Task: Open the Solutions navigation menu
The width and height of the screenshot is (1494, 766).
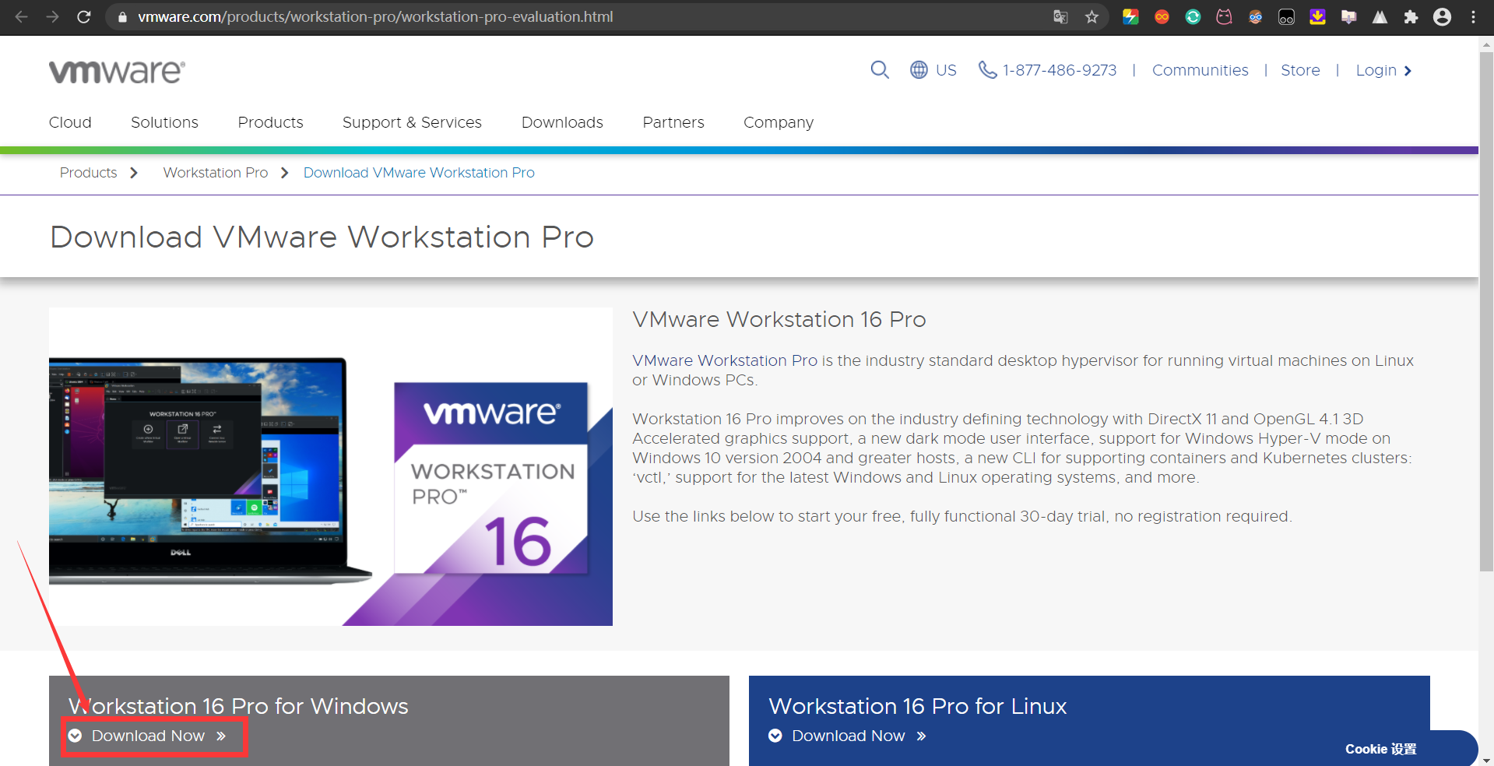Action: 164,122
